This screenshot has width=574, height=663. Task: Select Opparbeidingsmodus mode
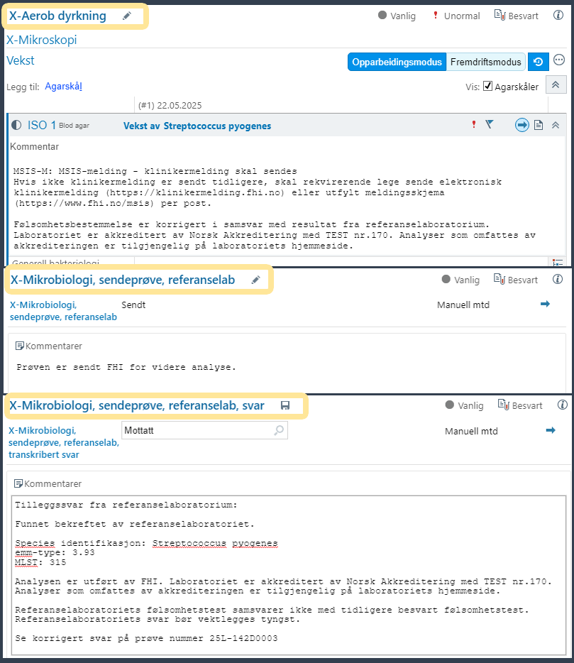397,62
